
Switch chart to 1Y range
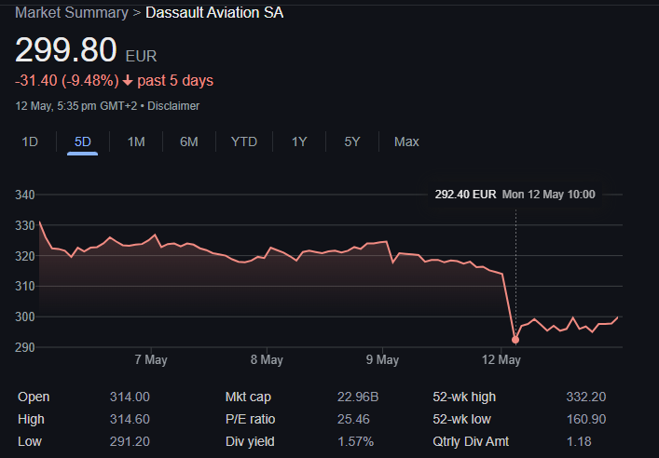299,141
